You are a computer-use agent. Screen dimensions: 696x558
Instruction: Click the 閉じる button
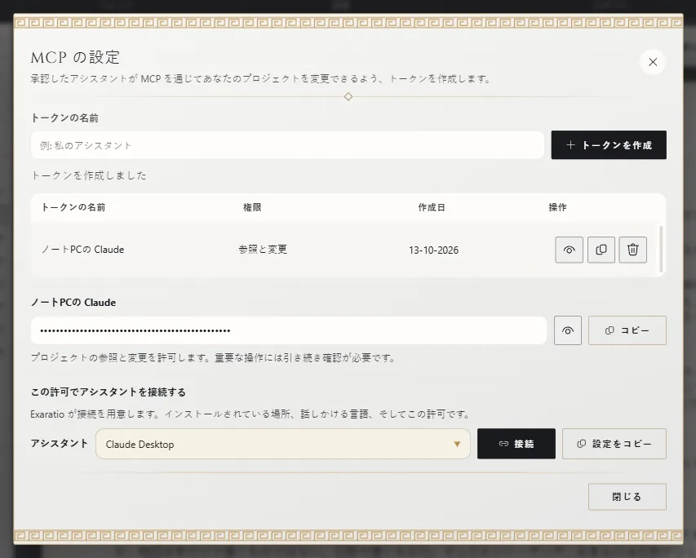coord(627,497)
